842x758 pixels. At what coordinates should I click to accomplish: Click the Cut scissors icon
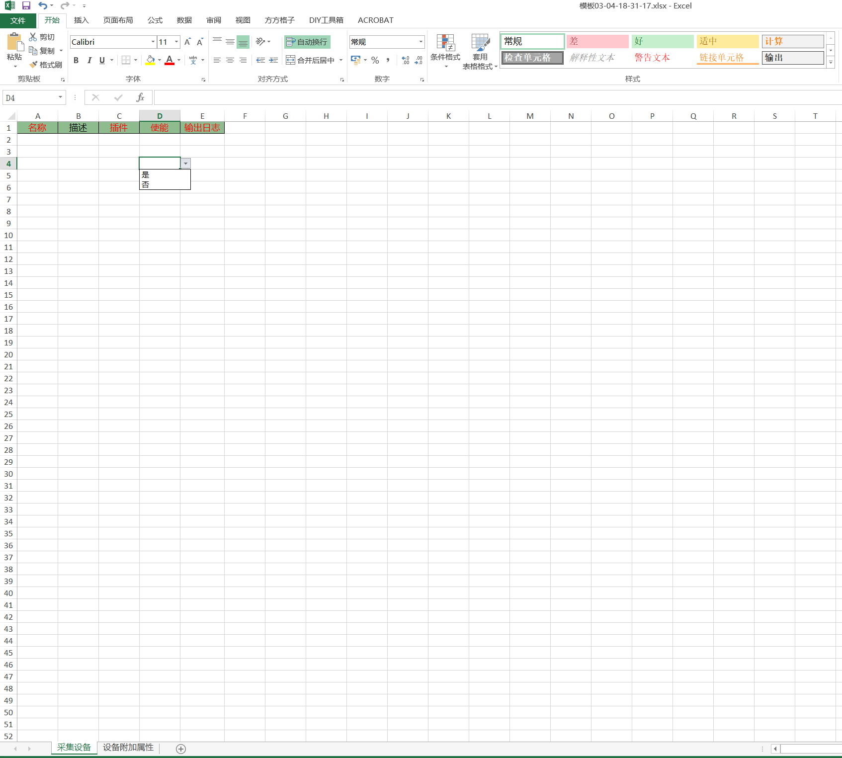(x=33, y=37)
